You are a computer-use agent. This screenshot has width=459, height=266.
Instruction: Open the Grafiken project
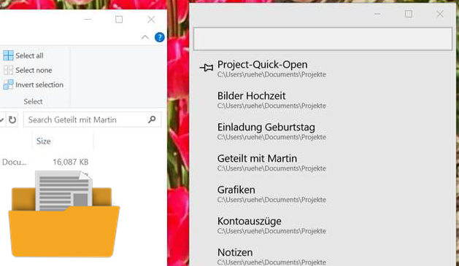point(322,194)
